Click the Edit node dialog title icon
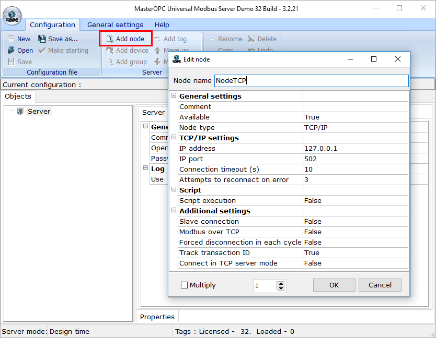 click(x=177, y=59)
